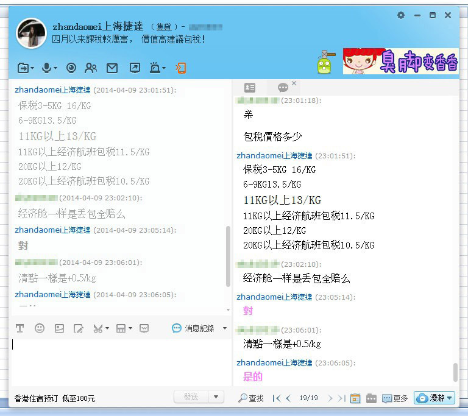Start a video call with webcam icon
The width and height of the screenshot is (468, 416).
[x=71, y=68]
